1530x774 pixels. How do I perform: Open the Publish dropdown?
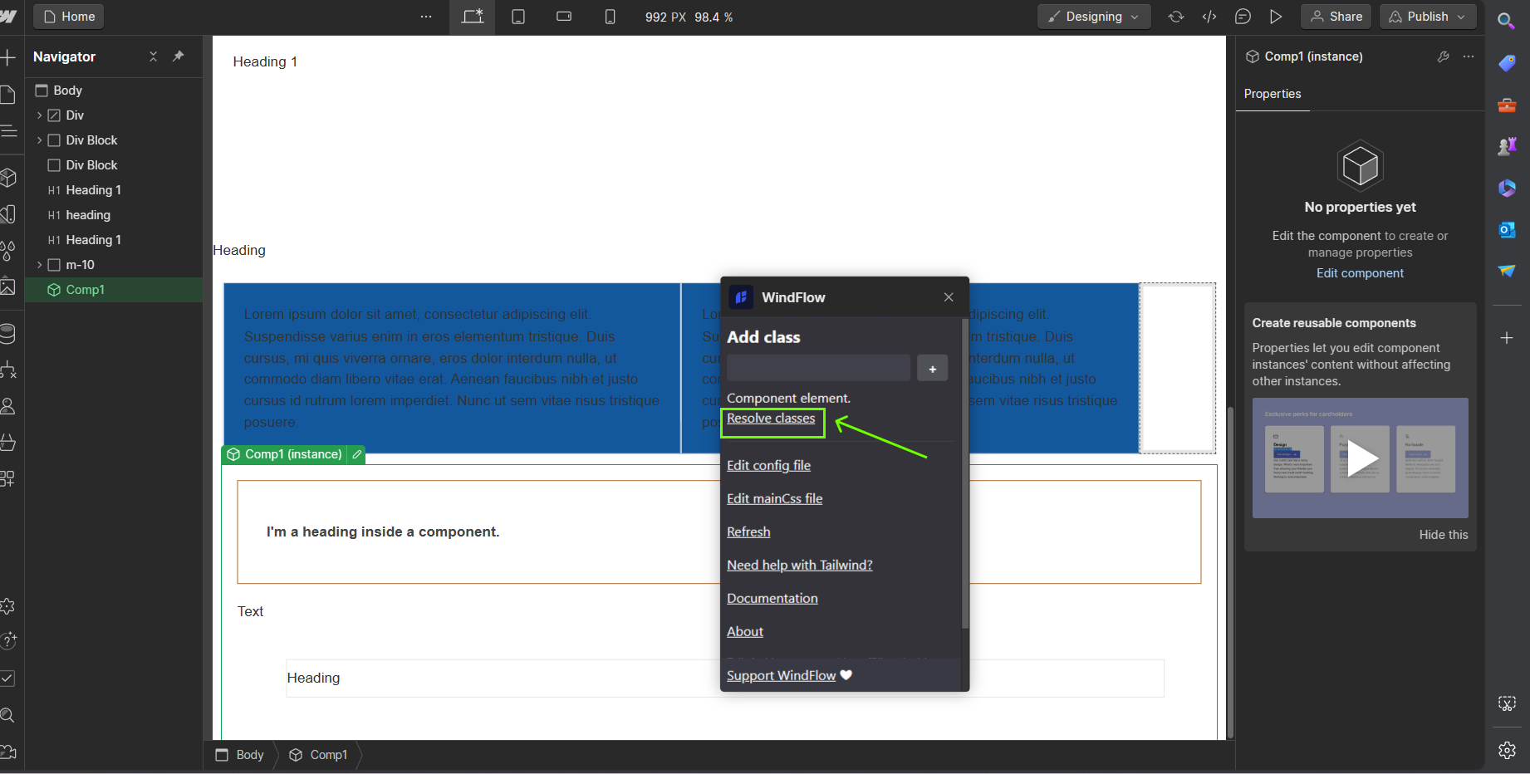[1428, 17]
